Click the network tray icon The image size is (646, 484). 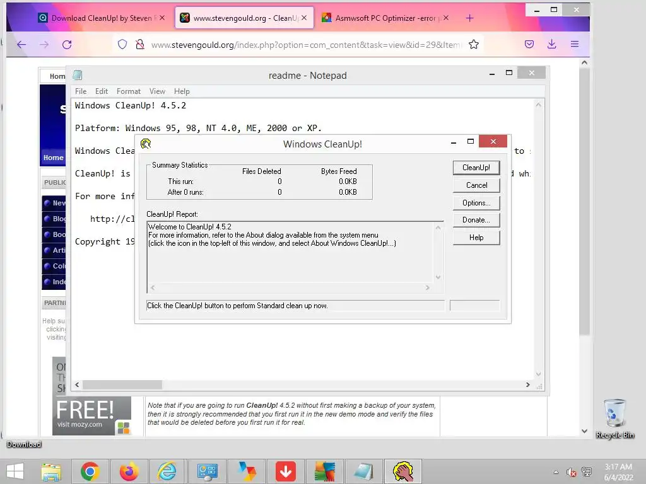click(x=587, y=472)
